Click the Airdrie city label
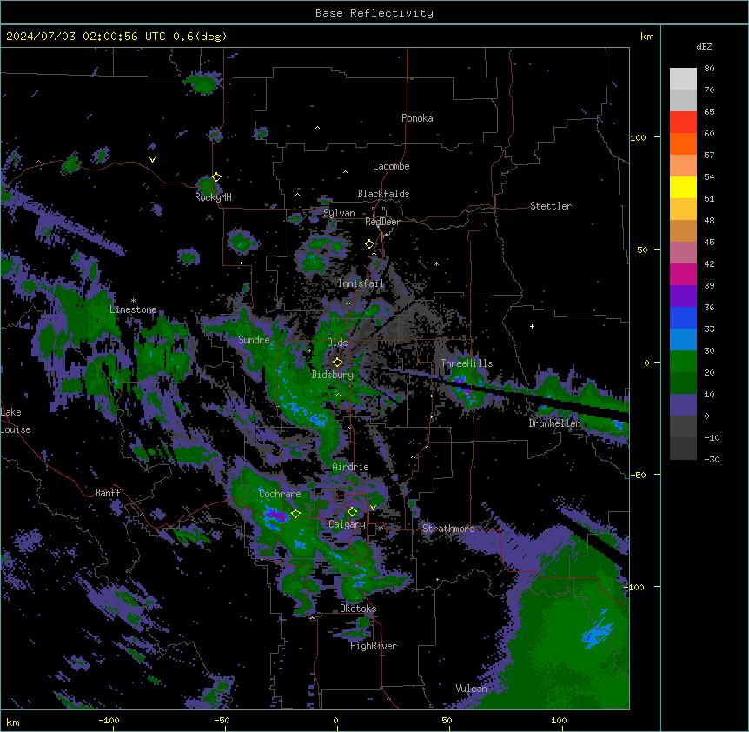The image size is (749, 732). tap(351, 467)
